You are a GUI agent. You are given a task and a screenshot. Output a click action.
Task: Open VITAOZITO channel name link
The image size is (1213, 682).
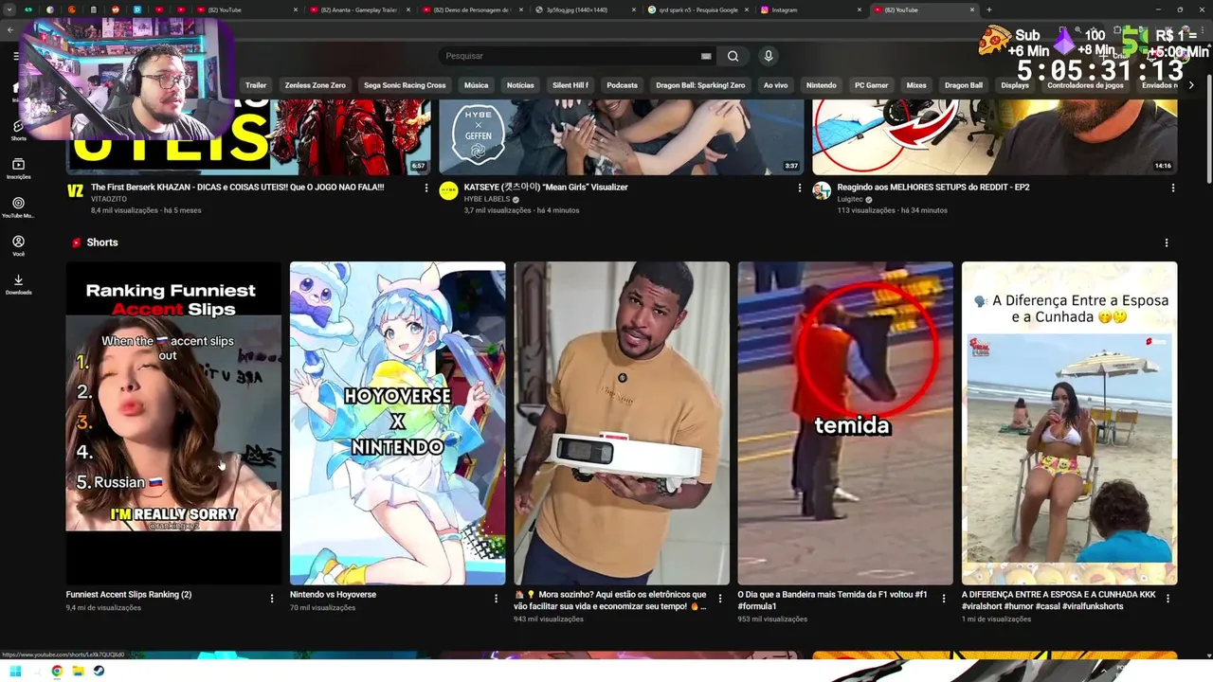(x=109, y=200)
